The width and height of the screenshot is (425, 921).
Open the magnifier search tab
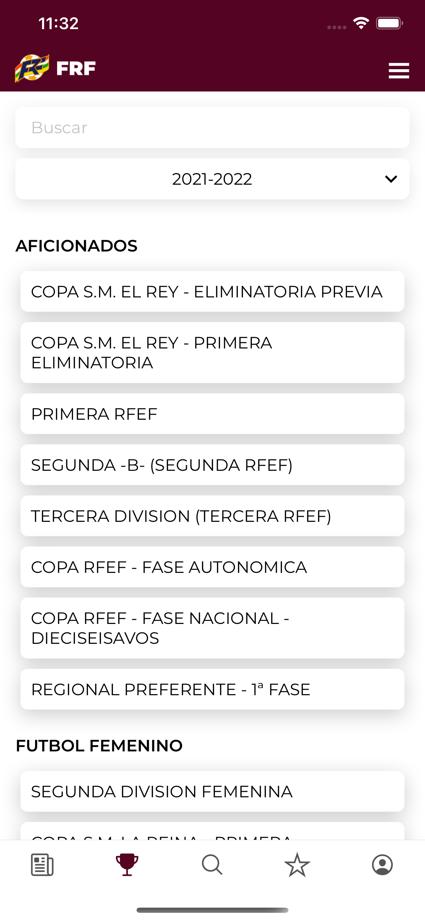pos(212,865)
